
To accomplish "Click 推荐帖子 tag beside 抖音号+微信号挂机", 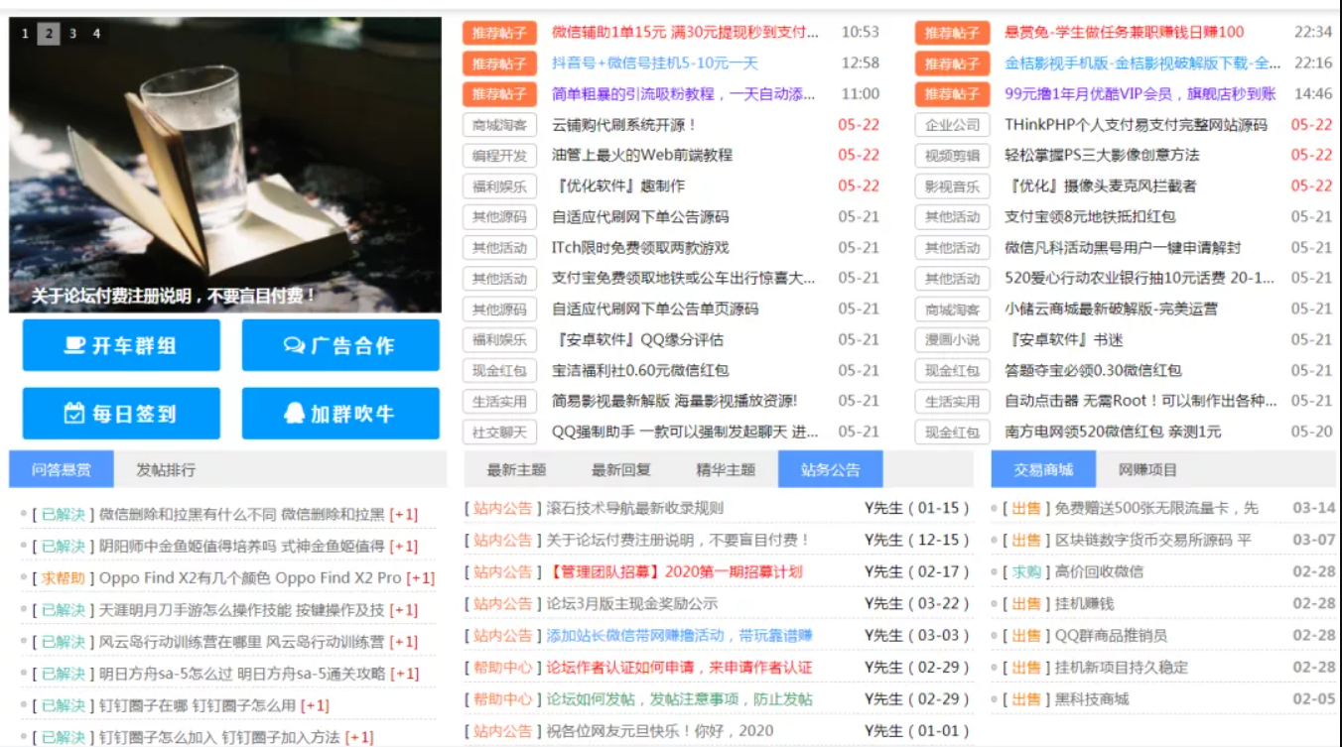I will [x=499, y=63].
